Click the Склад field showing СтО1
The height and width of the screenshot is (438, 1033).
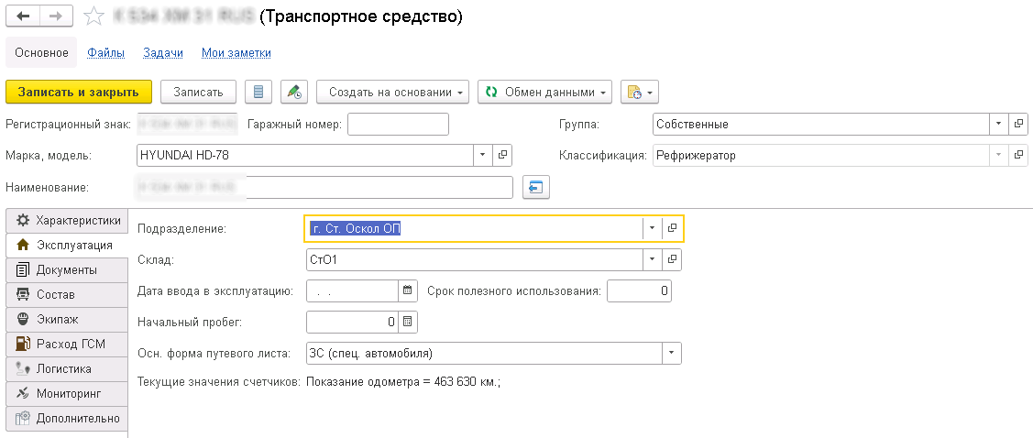tap(475, 259)
